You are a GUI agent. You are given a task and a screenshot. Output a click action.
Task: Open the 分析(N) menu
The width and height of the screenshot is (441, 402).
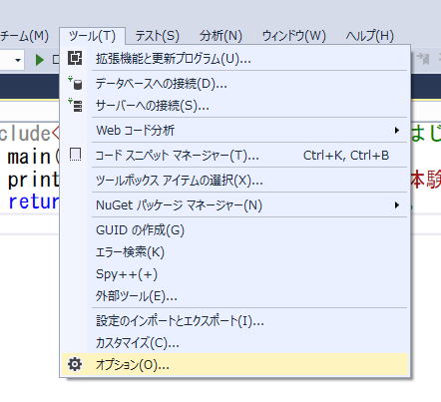point(220,36)
